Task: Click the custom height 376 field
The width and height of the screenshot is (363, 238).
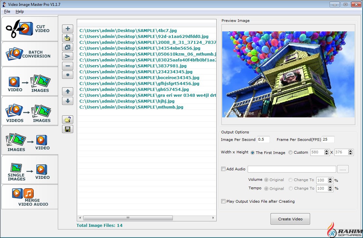Action: pyautogui.click(x=341, y=152)
